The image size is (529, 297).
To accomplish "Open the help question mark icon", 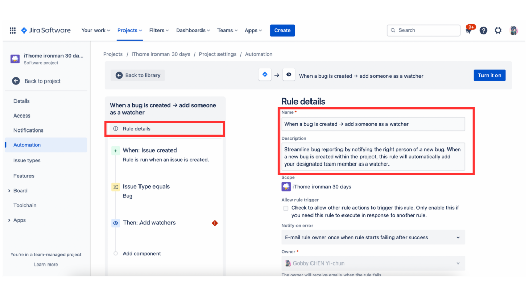I will pyautogui.click(x=484, y=30).
